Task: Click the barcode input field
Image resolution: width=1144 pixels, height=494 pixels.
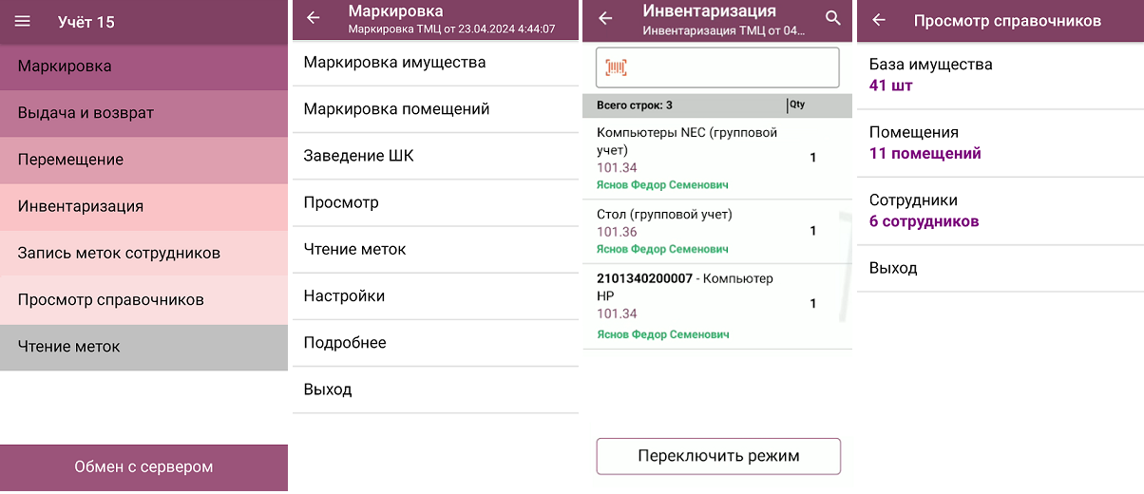Action: pos(717,67)
